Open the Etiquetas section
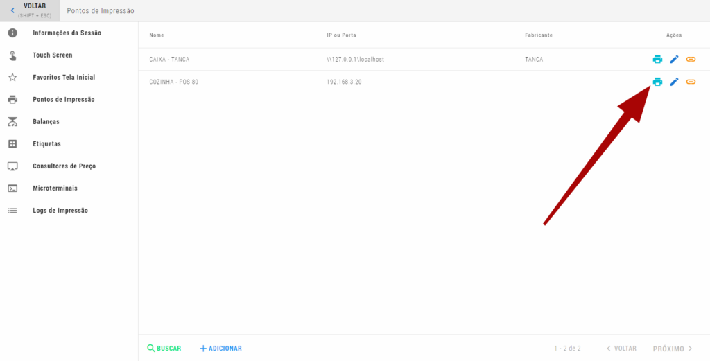This screenshot has width=710, height=361. tap(46, 144)
